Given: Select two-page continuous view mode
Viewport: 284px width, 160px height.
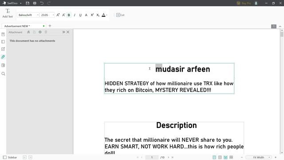Looking at the screenshot, I should [x=231, y=157].
